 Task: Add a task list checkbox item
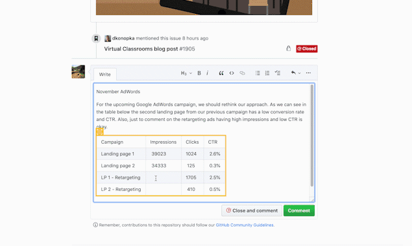point(278,73)
